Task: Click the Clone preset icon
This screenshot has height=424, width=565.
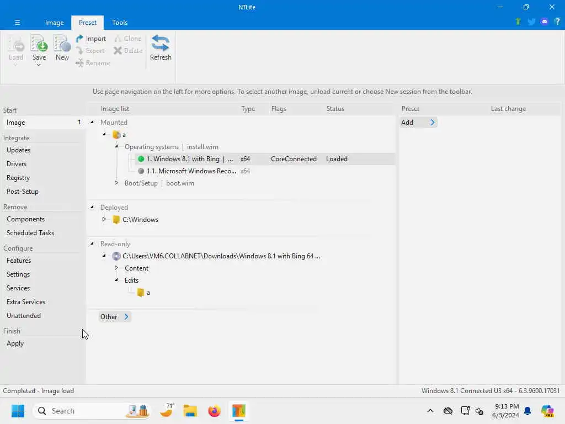Action: (x=118, y=39)
